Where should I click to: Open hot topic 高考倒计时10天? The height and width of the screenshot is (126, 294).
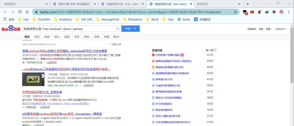pyautogui.click(x=164, y=79)
